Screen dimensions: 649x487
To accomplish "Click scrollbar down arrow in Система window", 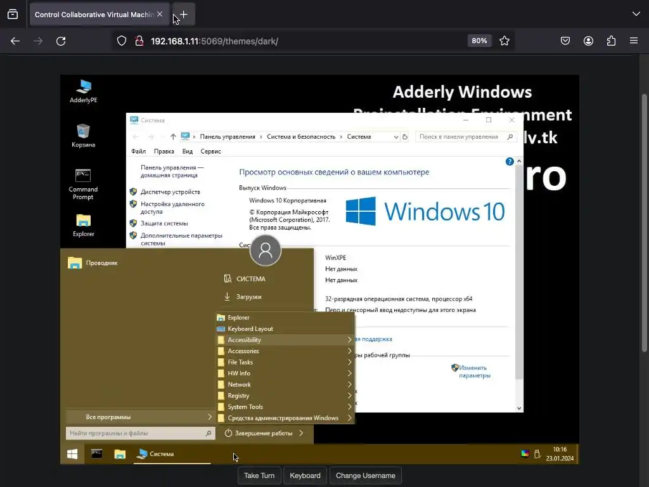I will 519,408.
